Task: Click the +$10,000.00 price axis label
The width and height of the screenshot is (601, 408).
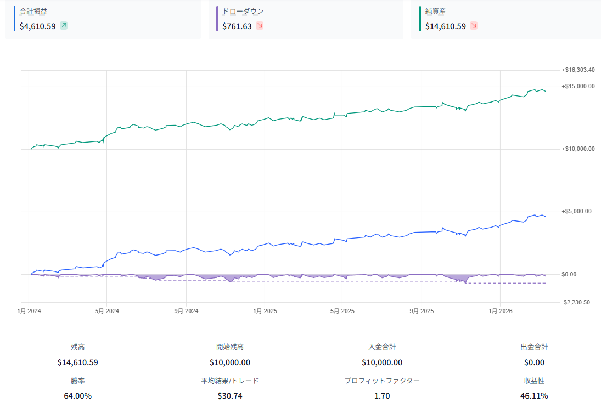Action: click(x=578, y=149)
